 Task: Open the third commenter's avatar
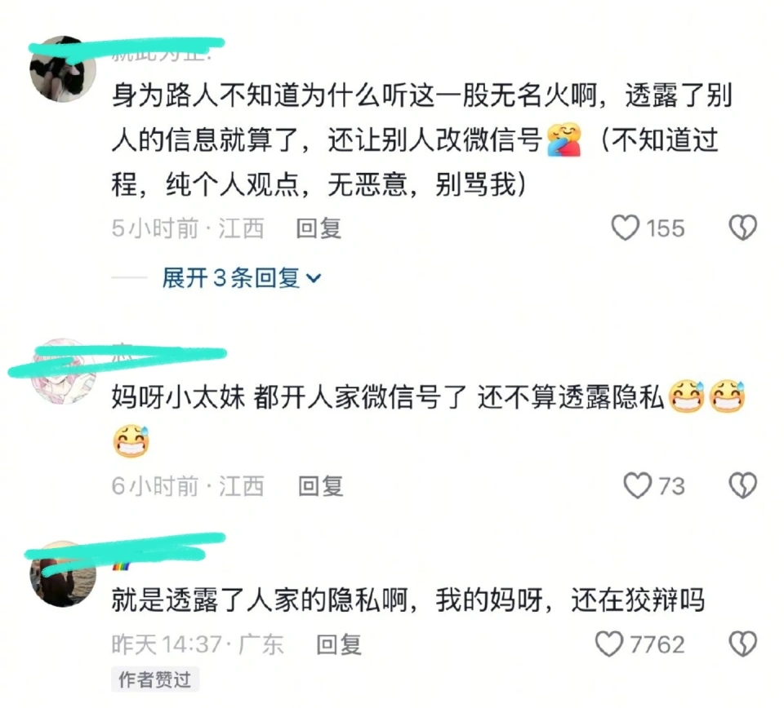(63, 574)
